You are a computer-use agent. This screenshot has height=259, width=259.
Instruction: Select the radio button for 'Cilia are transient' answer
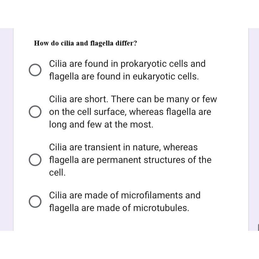35,159
